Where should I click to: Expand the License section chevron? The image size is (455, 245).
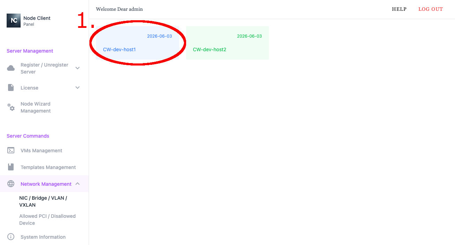click(x=78, y=88)
